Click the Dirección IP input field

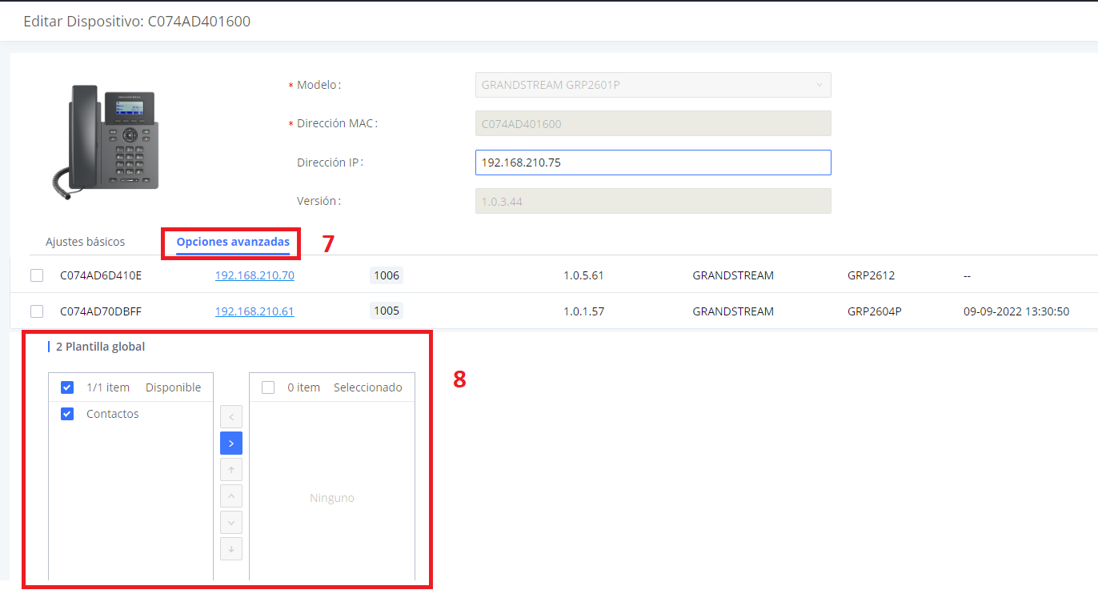652,162
